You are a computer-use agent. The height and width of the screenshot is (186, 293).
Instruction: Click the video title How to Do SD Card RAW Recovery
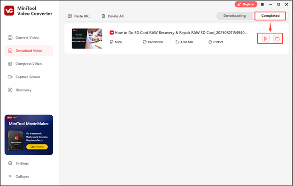(x=181, y=33)
